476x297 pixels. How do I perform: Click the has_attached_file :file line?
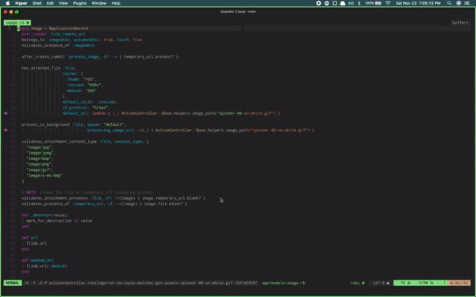click(x=49, y=68)
